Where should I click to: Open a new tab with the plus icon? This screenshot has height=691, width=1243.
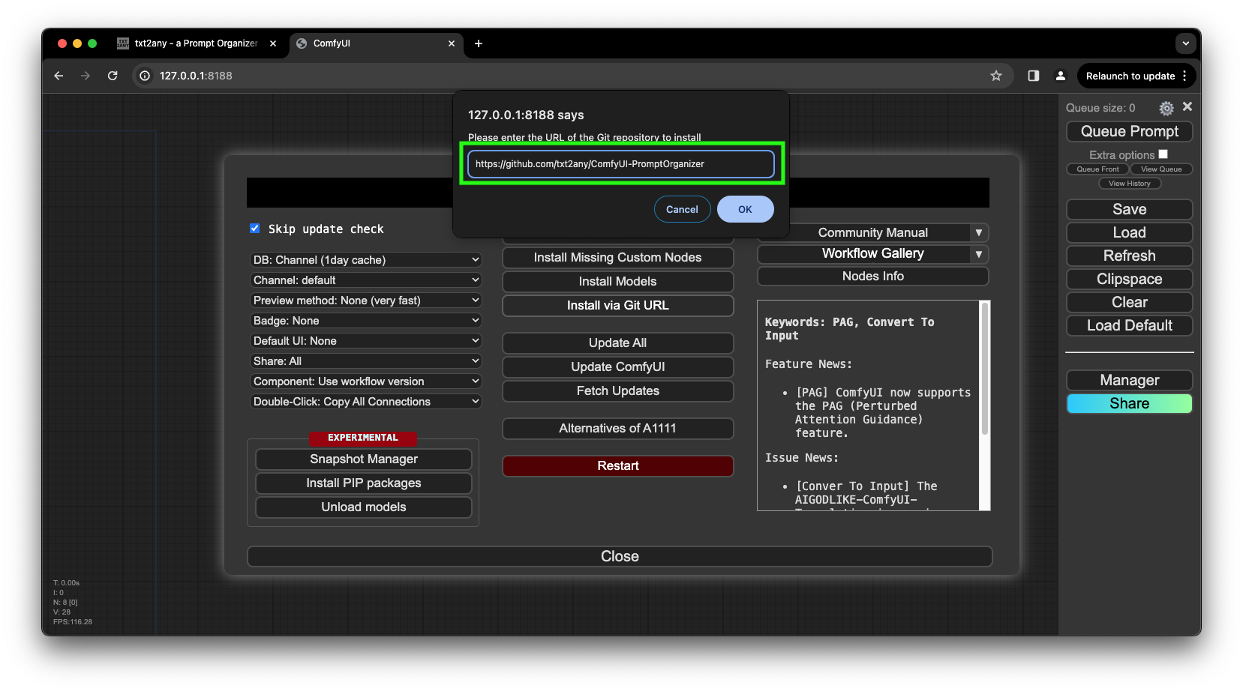(x=479, y=43)
